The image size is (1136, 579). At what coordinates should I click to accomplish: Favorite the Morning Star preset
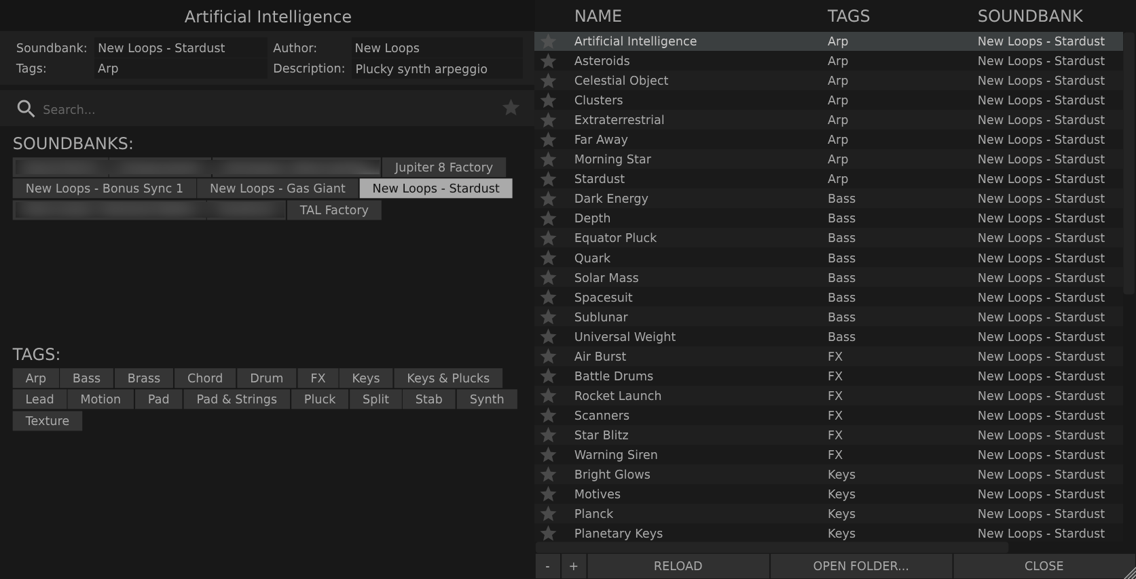point(549,159)
